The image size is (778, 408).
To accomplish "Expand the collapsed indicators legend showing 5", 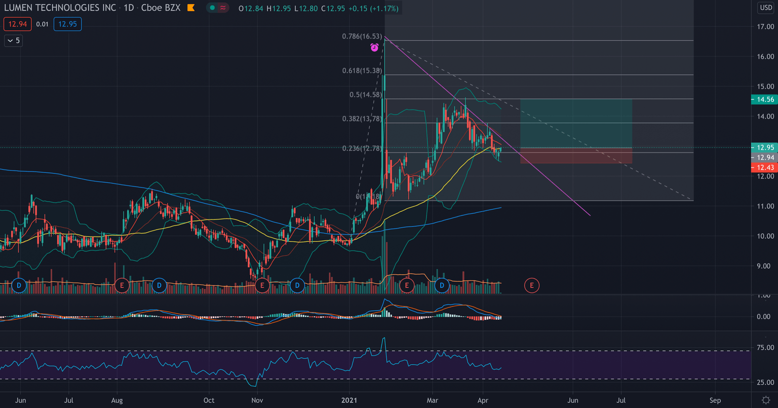I will pyautogui.click(x=13, y=41).
